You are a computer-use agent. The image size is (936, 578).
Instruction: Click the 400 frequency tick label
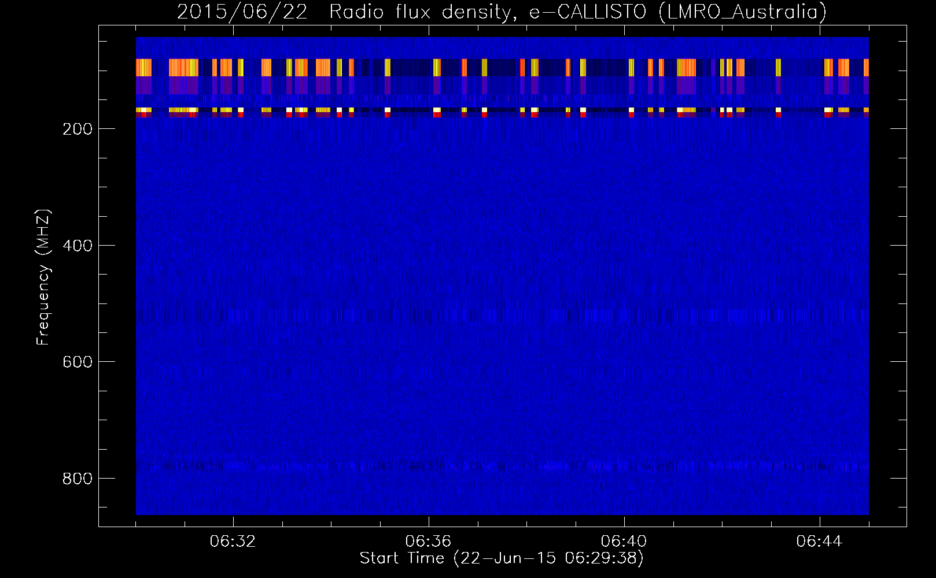(77, 246)
